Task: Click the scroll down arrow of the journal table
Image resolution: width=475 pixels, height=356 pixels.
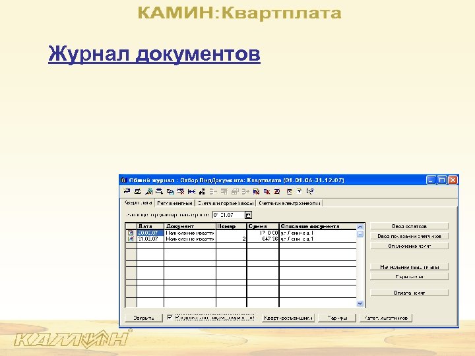Action: (x=360, y=303)
